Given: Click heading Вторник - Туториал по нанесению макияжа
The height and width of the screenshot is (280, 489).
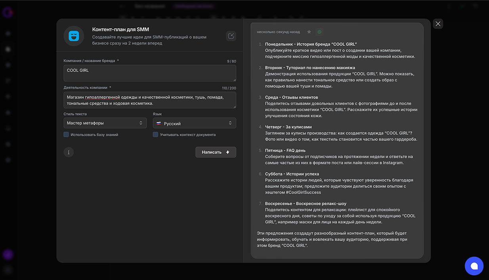Looking at the screenshot, I should coord(310,68).
